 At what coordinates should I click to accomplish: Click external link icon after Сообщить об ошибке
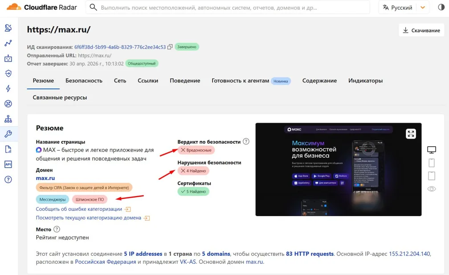128,209
